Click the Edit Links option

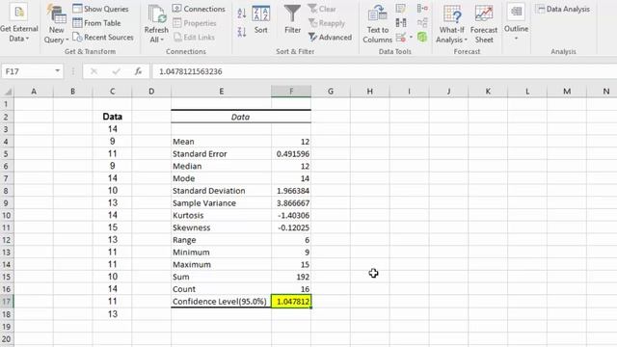tap(194, 38)
